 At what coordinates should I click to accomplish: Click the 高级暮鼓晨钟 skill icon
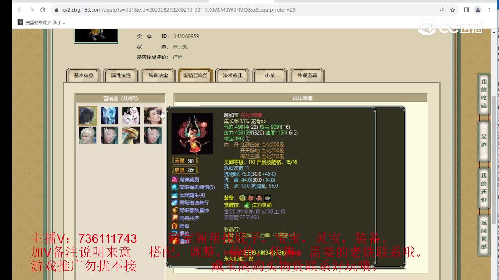coord(175,210)
